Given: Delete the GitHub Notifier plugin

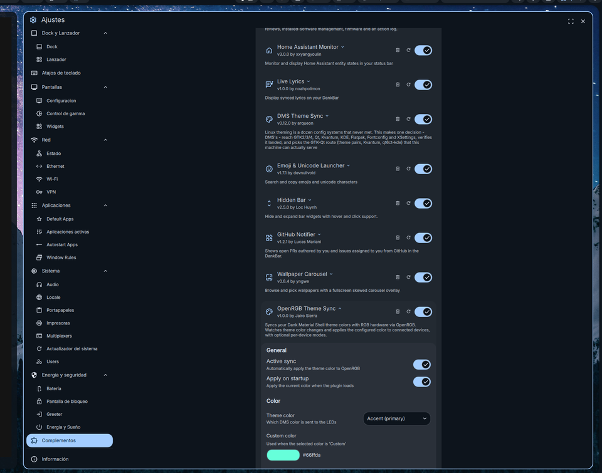Looking at the screenshot, I should (x=398, y=238).
